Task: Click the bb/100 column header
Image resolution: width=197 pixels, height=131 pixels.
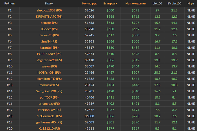Action: click(x=157, y=4)
